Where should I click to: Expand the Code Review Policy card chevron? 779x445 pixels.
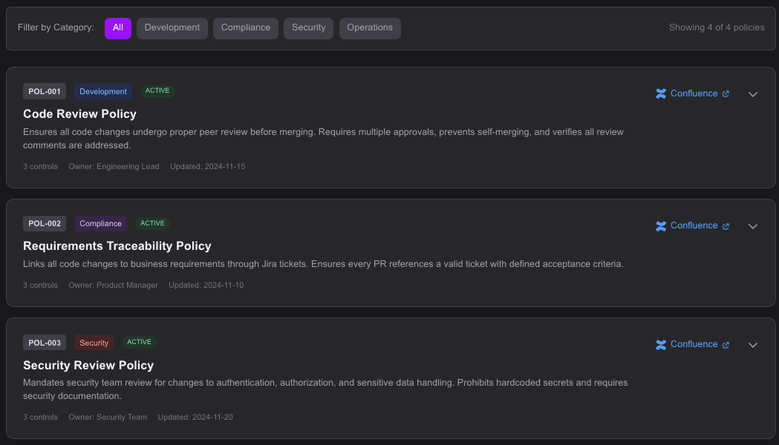point(752,94)
